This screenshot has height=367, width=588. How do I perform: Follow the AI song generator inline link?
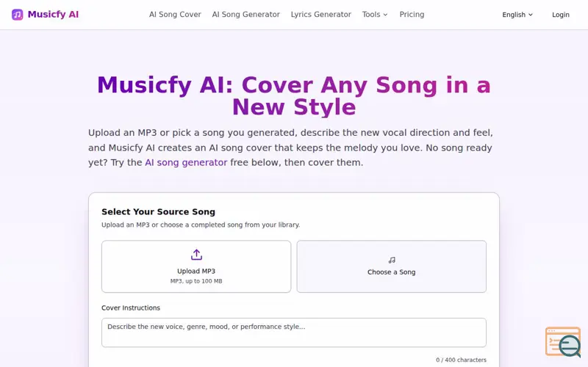coord(186,162)
